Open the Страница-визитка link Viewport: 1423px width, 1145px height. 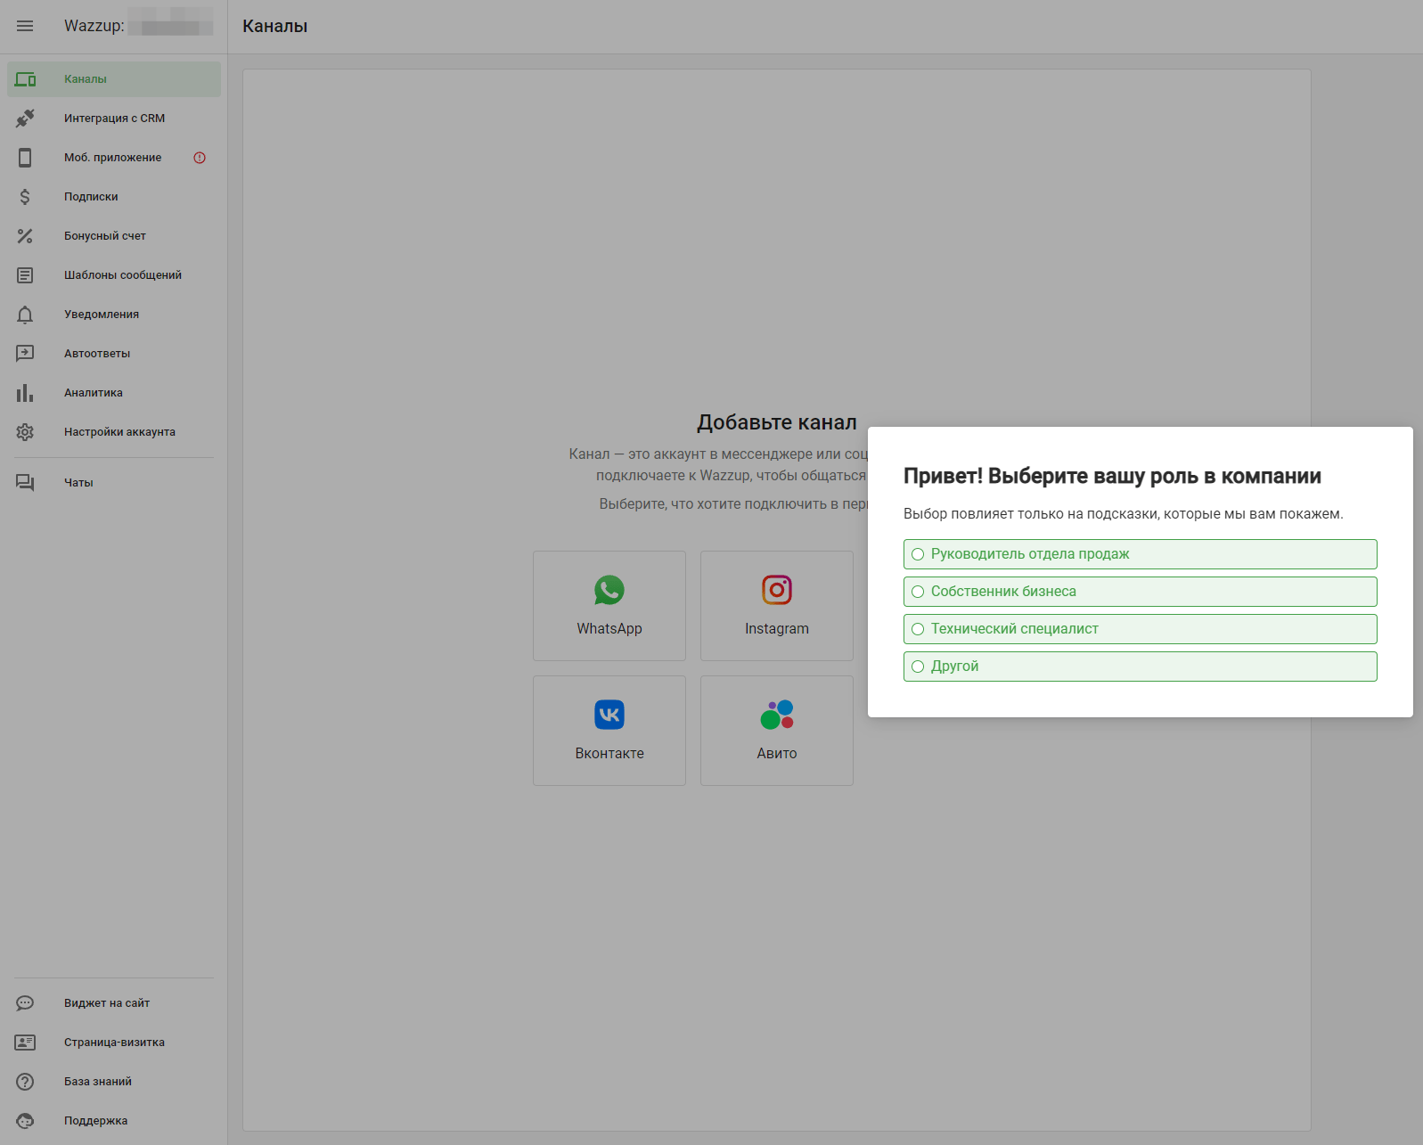[114, 1043]
